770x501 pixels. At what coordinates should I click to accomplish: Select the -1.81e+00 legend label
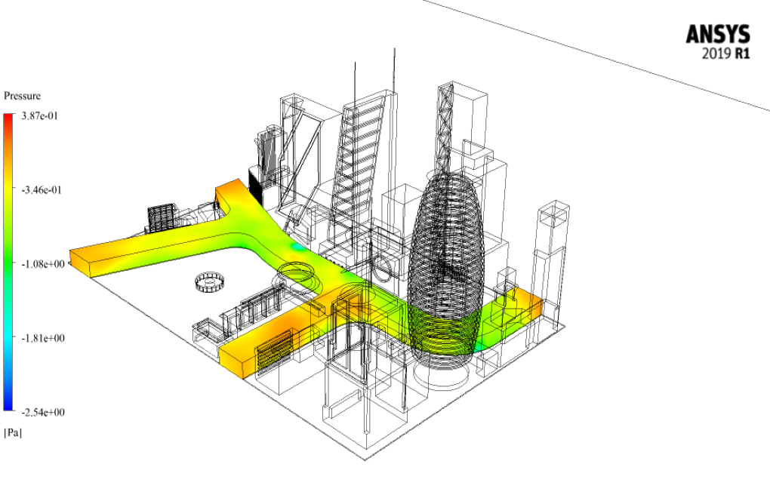pyautogui.click(x=45, y=338)
